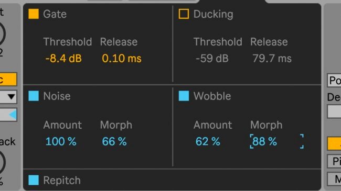Select Gate Release value 0.10 ms
The width and height of the screenshot is (341, 191).
[122, 59]
